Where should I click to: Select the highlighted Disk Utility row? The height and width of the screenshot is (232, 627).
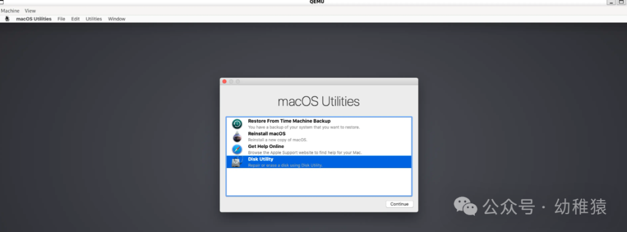319,162
